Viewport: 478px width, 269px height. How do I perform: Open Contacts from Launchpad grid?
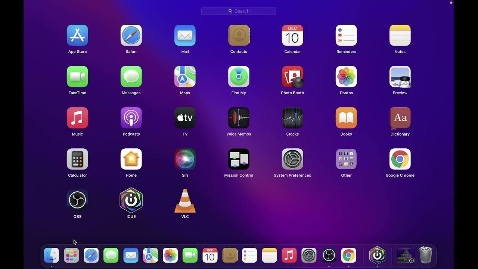pos(239,35)
